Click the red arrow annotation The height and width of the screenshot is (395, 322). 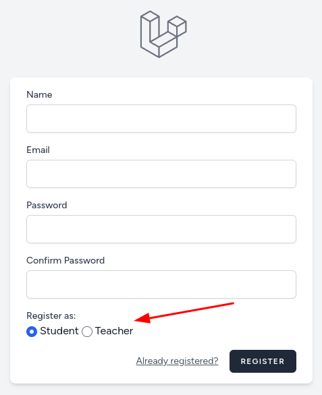point(184,313)
